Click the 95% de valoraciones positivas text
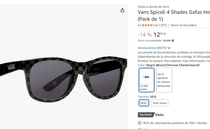The width and height of the screenshot is (210, 129). coord(175,123)
